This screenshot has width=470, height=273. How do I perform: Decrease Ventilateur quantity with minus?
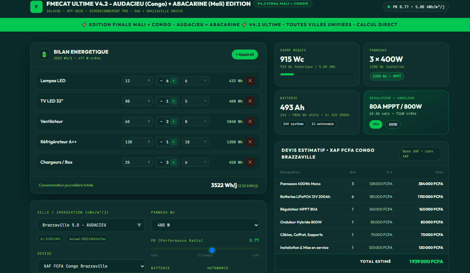pos(161,122)
